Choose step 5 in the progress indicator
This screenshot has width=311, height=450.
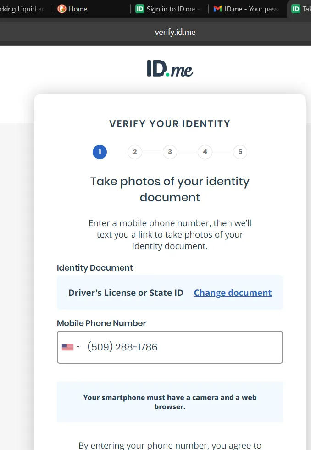(240, 152)
